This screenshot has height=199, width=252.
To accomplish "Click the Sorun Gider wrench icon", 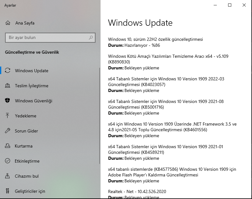I will (x=8, y=131).
